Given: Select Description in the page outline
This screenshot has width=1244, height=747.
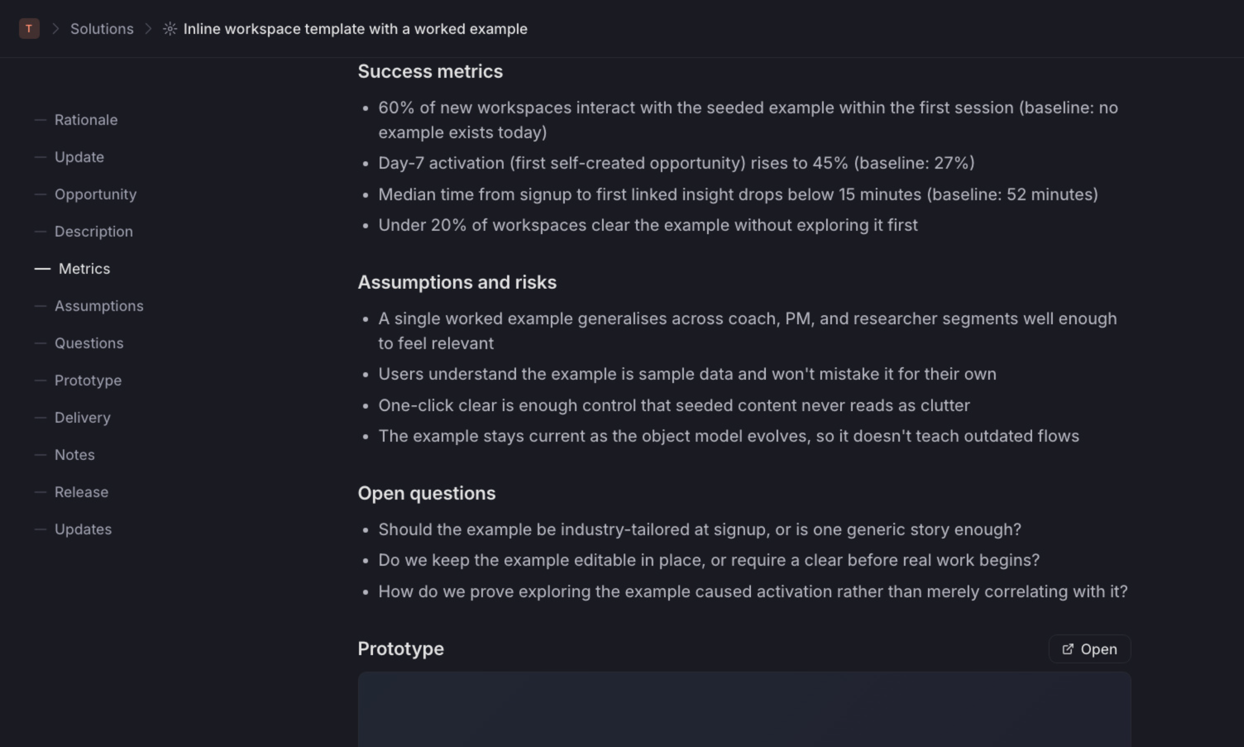Looking at the screenshot, I should click(94, 231).
